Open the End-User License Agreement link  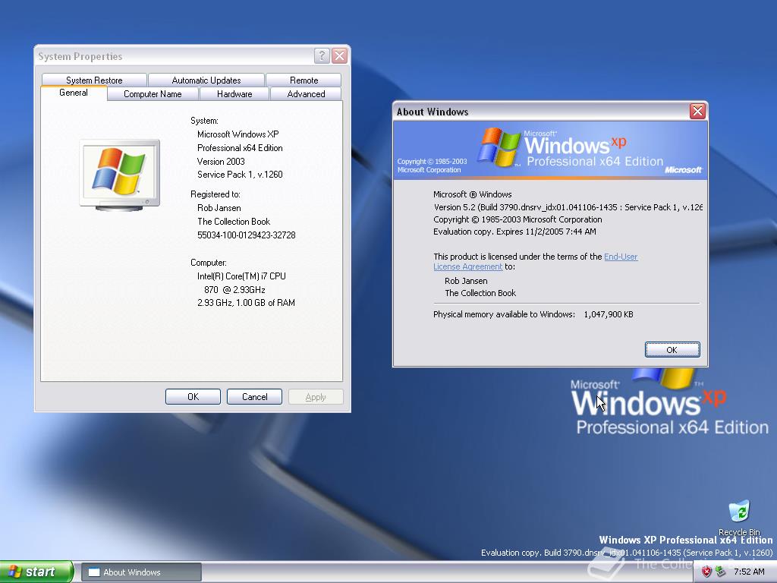point(621,257)
